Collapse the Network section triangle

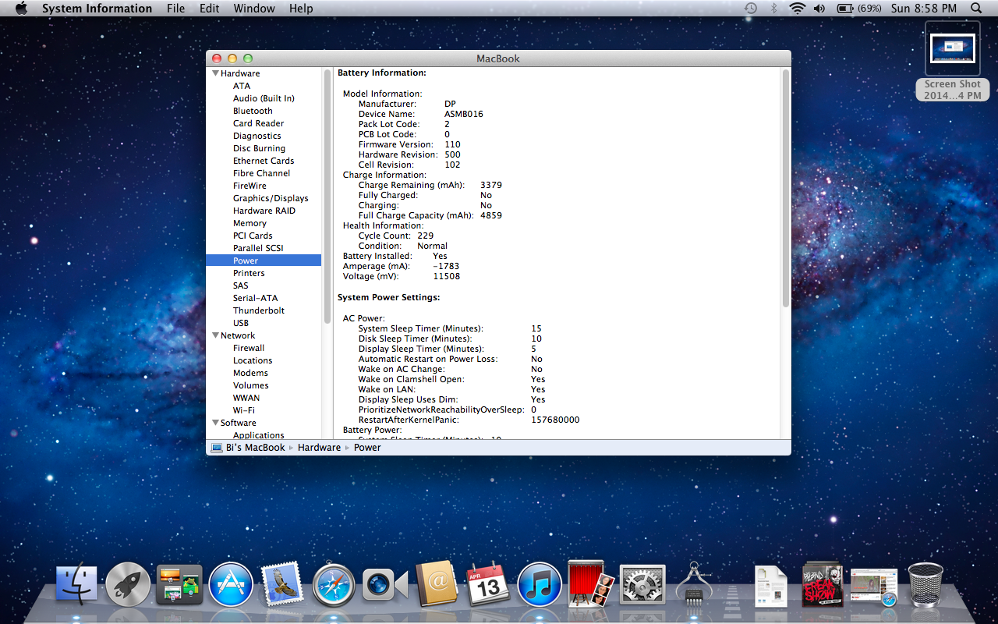[x=215, y=335]
